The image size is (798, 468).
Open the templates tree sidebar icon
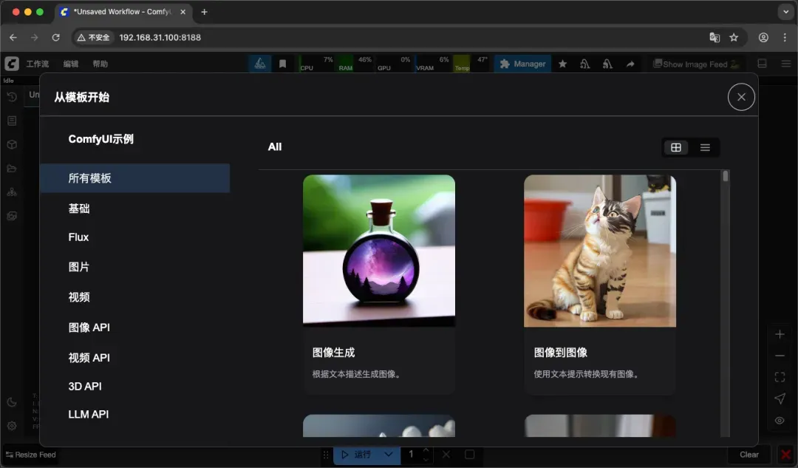(12, 192)
